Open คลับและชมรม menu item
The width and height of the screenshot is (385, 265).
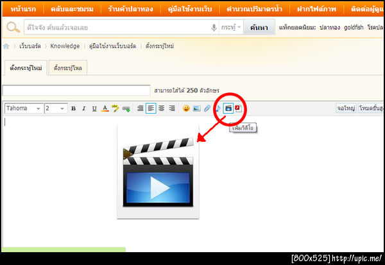point(72,9)
